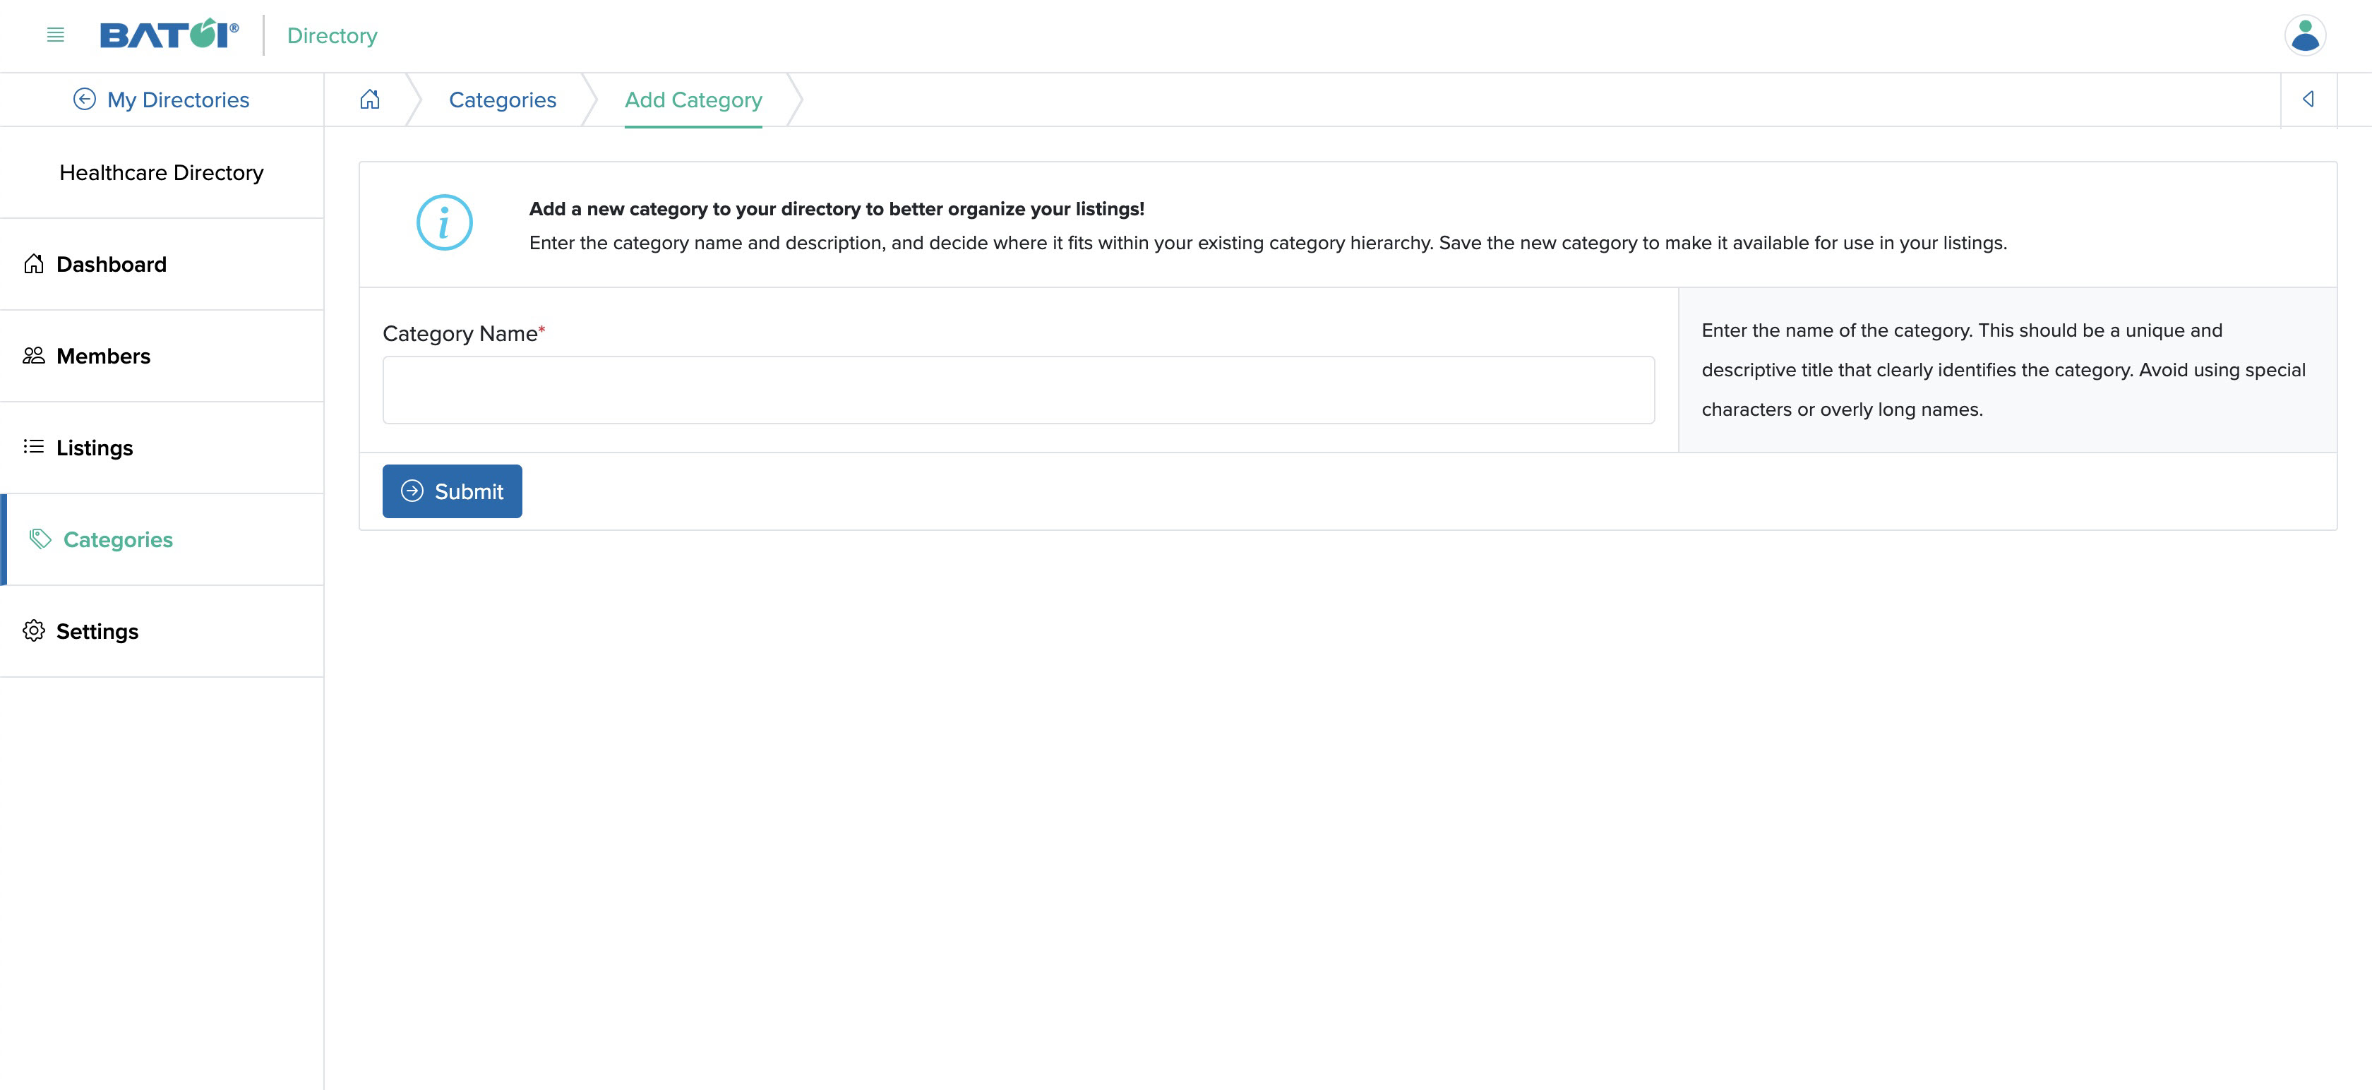The image size is (2372, 1090).
Task: Click the Categories tag icon in sidebar
Action: pyautogui.click(x=33, y=538)
